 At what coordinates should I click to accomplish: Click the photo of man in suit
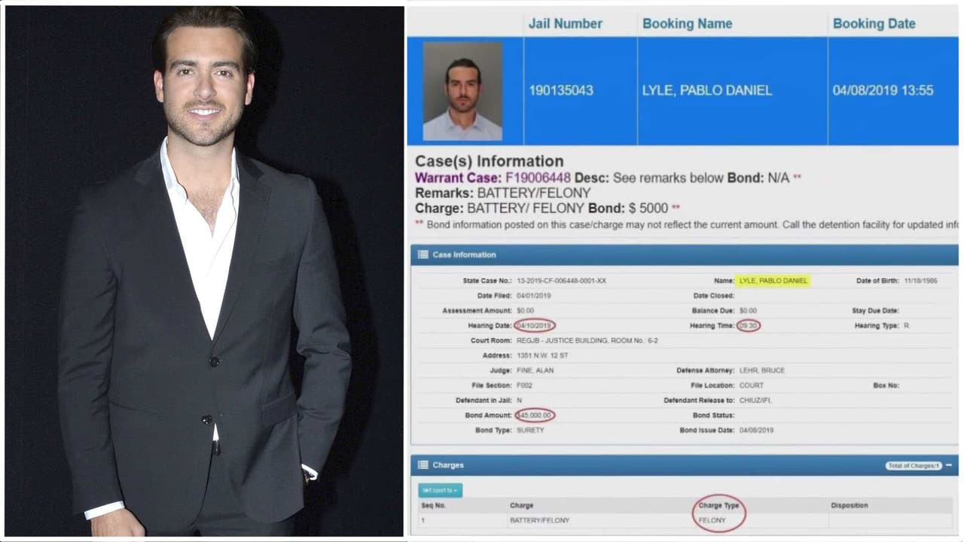204,271
